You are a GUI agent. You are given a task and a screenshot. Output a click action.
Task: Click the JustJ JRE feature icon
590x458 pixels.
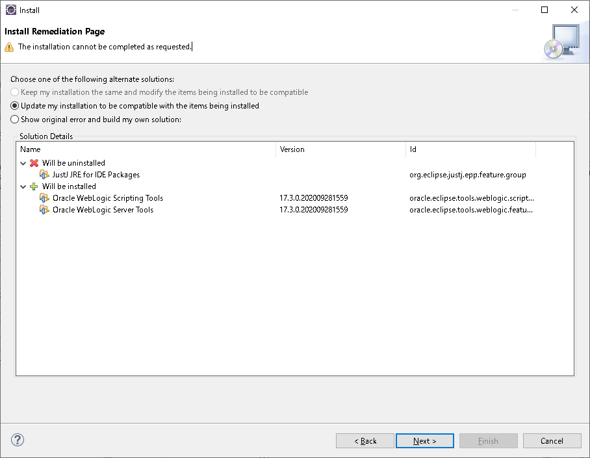pyautogui.click(x=44, y=175)
